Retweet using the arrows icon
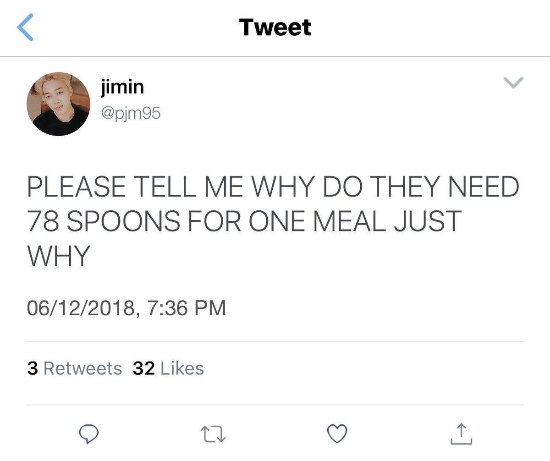550x461 pixels. pyautogui.click(x=214, y=434)
